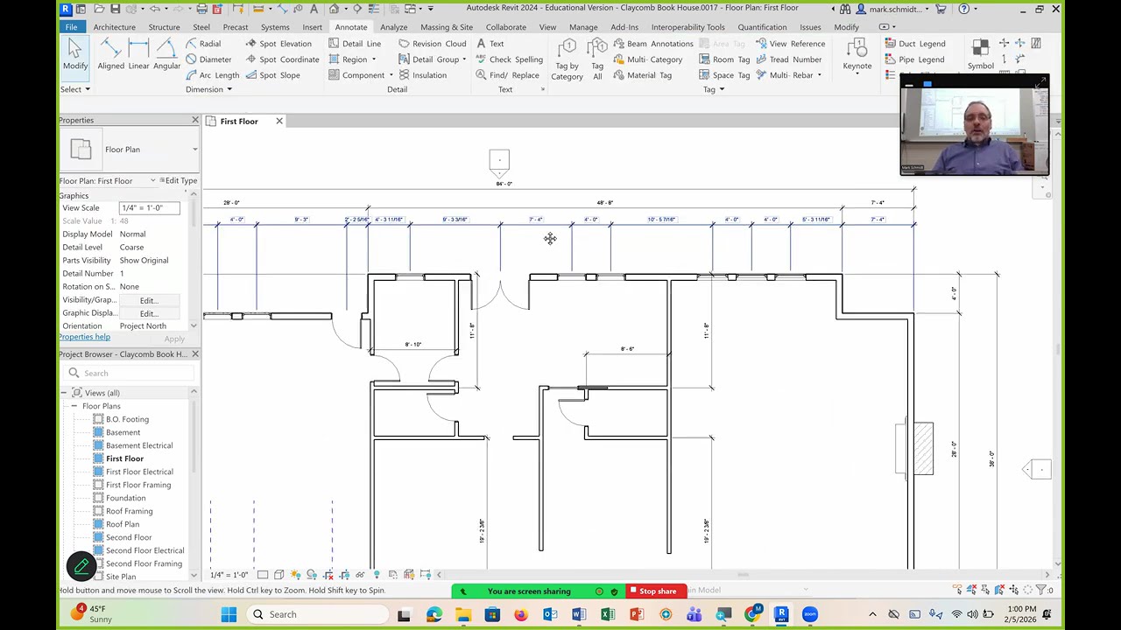1121x630 pixels.
Task: Choose the Radial dimension tool
Action: click(x=203, y=44)
